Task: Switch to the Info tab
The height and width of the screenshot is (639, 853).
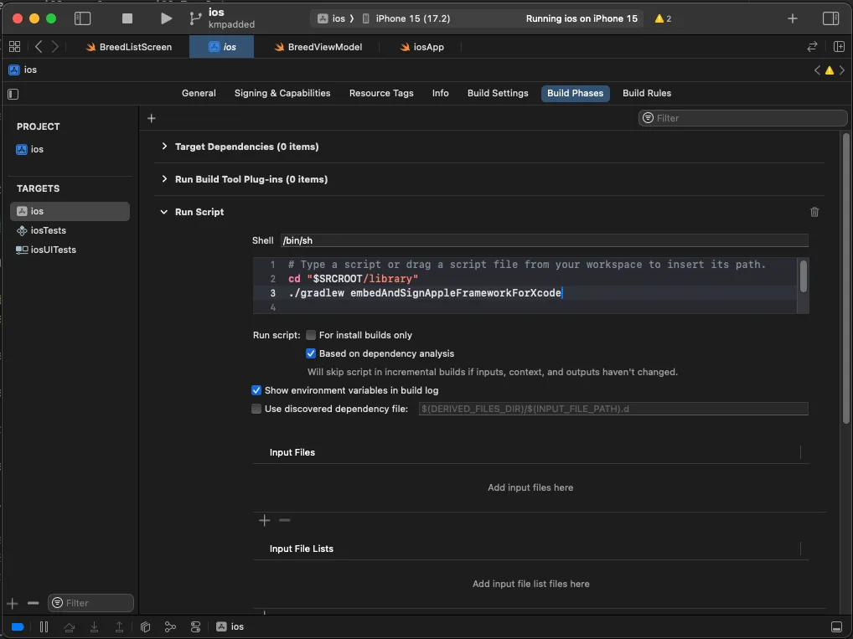Action: [440, 93]
